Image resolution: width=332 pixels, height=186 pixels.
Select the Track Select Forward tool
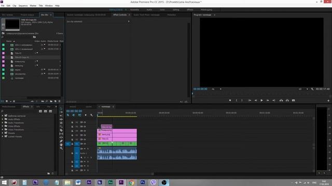click(x=61, y=112)
